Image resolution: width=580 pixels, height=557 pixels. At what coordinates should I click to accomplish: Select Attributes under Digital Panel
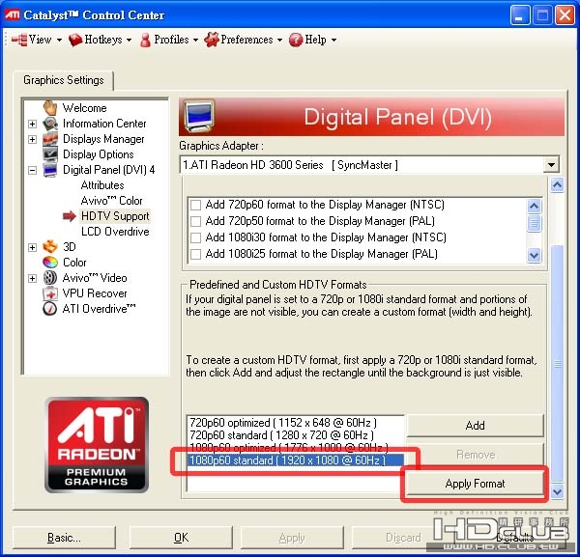[x=102, y=185]
